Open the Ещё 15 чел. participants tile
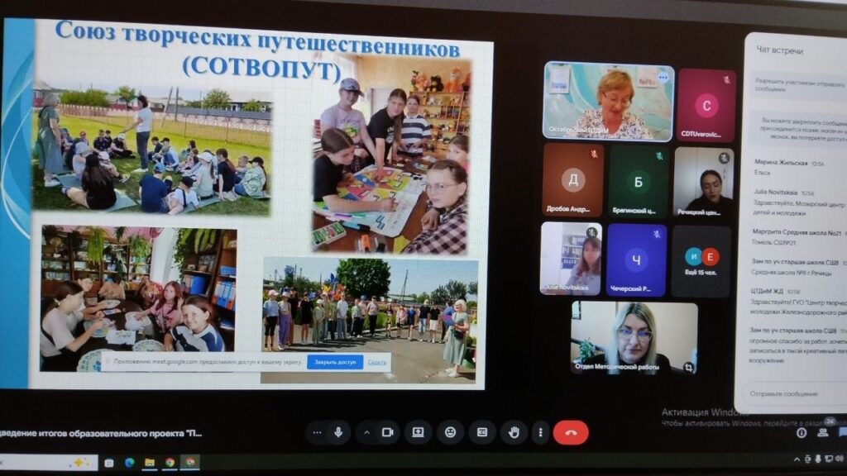 (701, 260)
